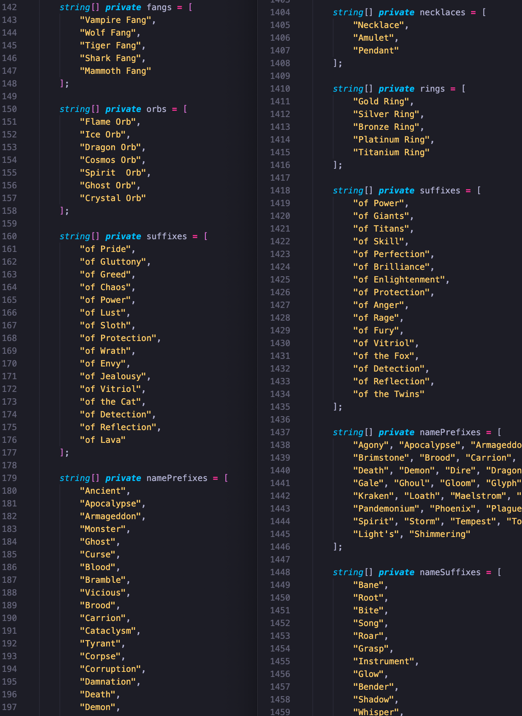Viewport: 522px width, 716px height.
Task: Click line number 1437 in the gutter
Action: click(x=280, y=432)
